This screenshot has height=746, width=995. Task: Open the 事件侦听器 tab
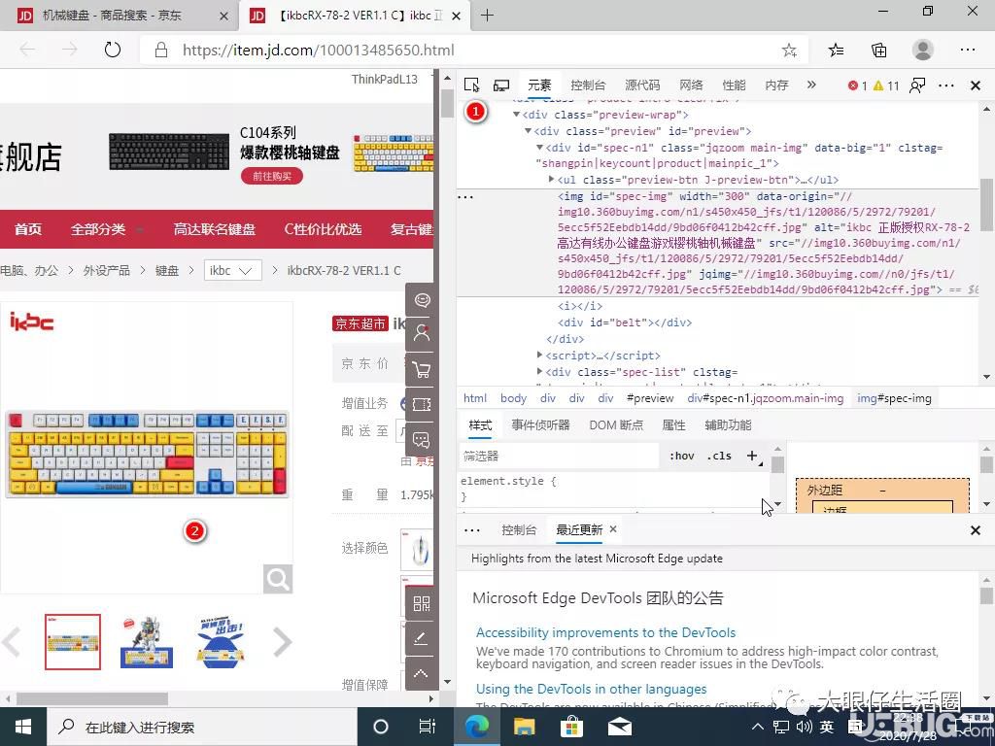point(540,425)
